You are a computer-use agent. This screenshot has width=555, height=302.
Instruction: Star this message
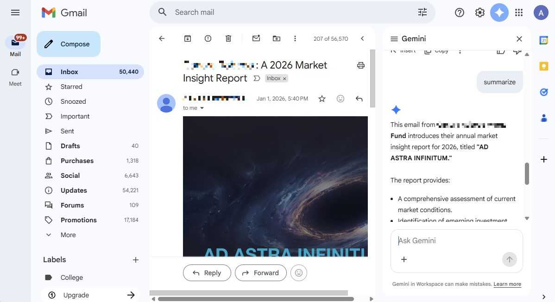322,99
